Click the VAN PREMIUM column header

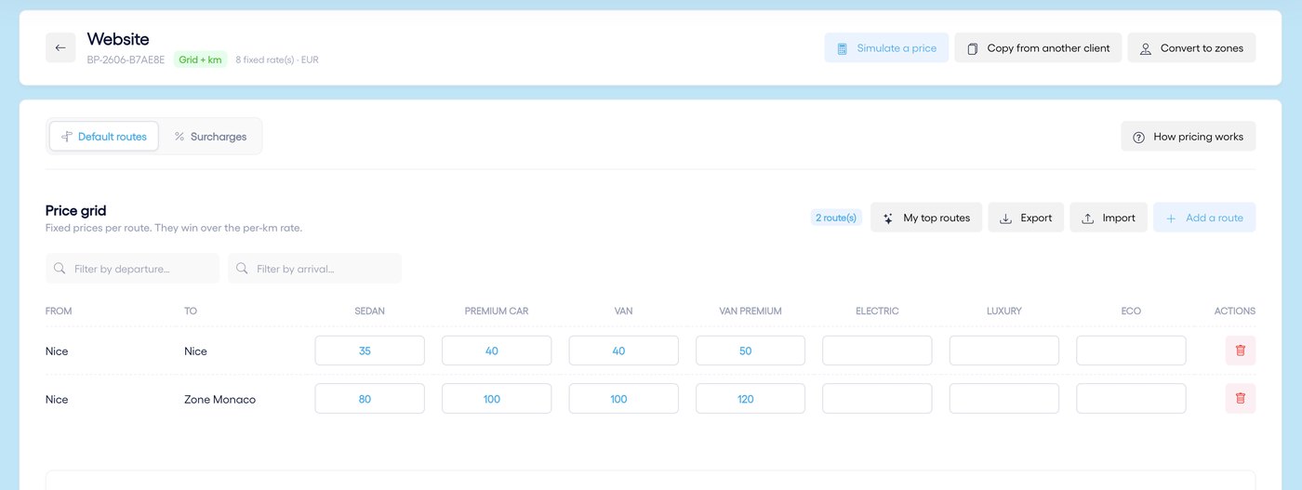(x=751, y=311)
